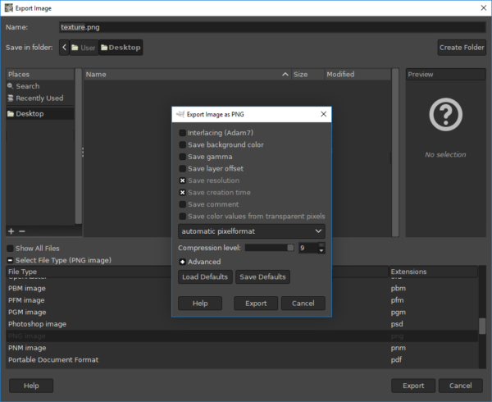The image size is (492, 402).
Task: Click the compression level value field
Action: point(308,248)
